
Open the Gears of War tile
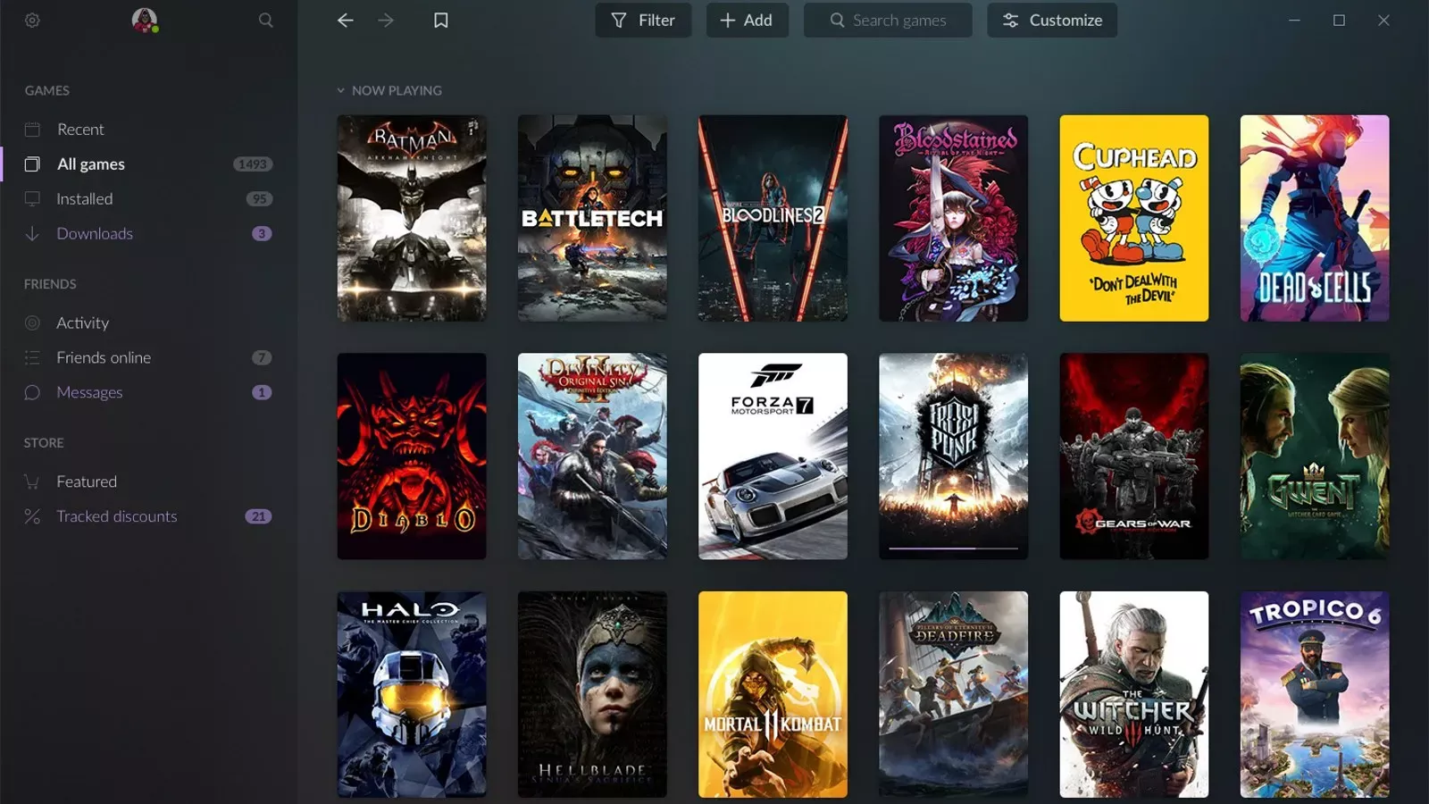coord(1134,456)
